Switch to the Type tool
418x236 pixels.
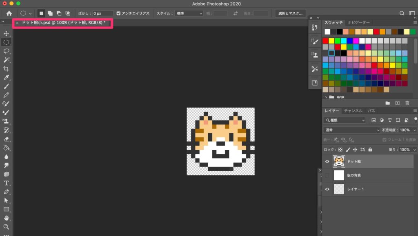click(x=6, y=182)
